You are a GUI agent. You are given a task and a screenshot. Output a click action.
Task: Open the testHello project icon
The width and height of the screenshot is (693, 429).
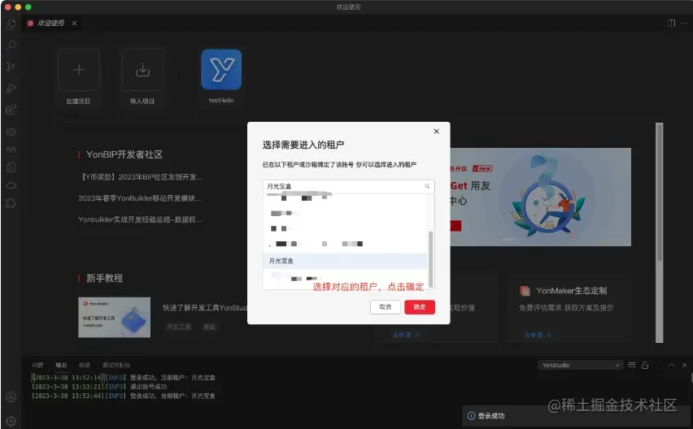pyautogui.click(x=221, y=70)
